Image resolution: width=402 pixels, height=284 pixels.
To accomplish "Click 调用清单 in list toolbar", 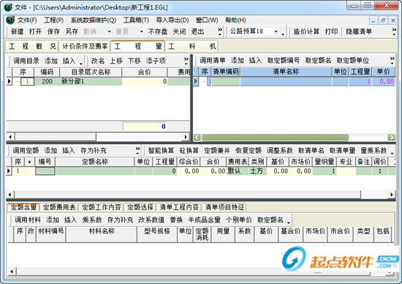I will coord(212,60).
